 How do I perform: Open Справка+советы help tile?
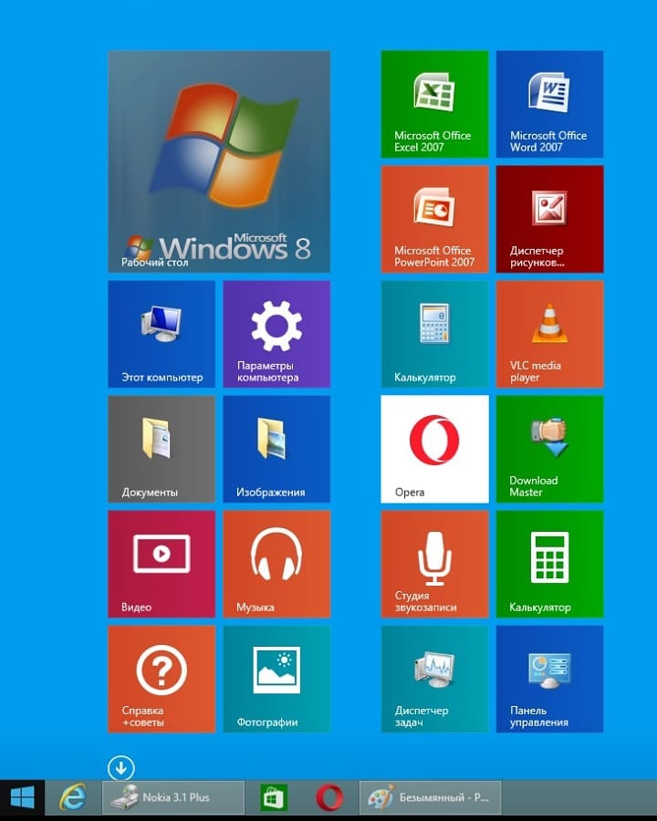point(162,679)
